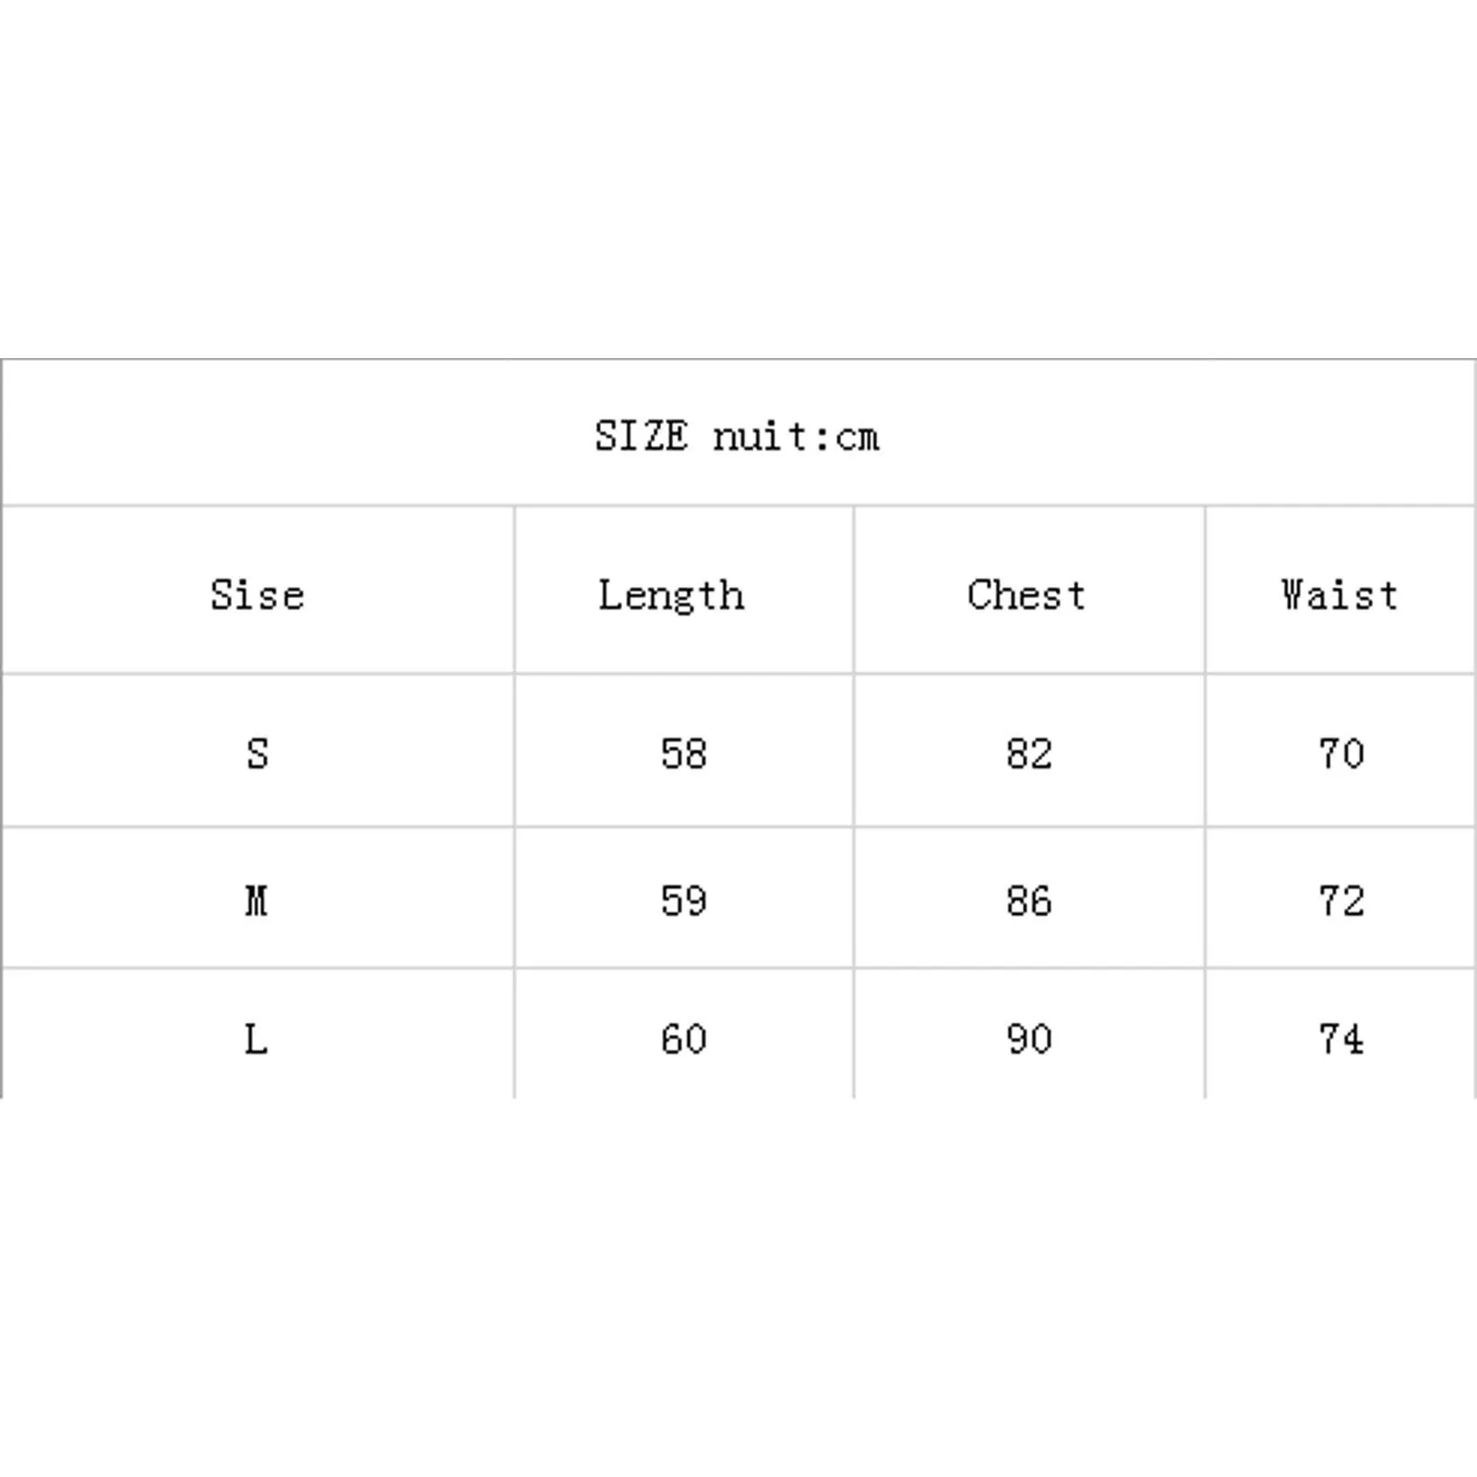
Task: Select the chest value 90 cell
Action: coord(1029,1039)
